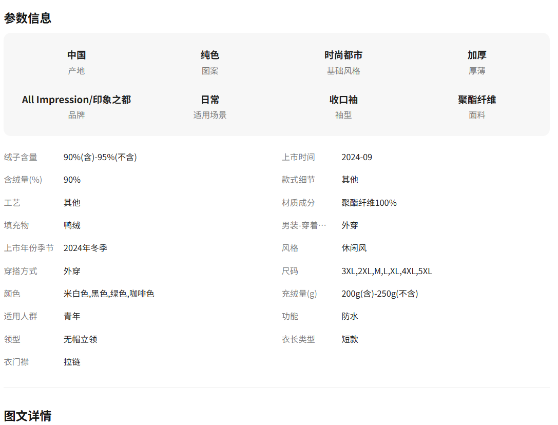Click the 参数信息 section heading
This screenshot has height=425, width=558.
click(x=28, y=18)
